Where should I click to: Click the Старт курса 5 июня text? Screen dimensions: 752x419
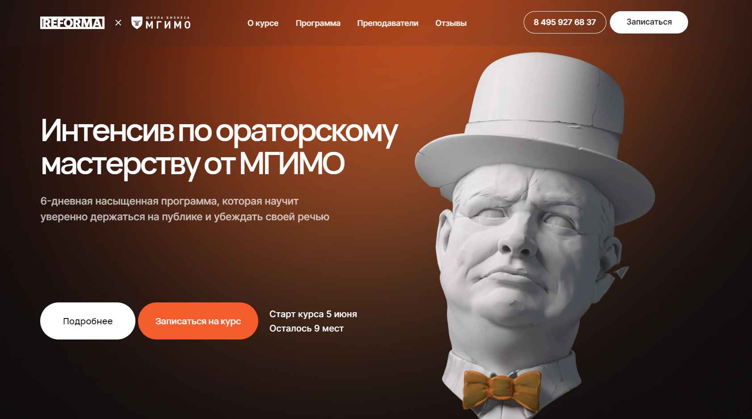pos(313,314)
